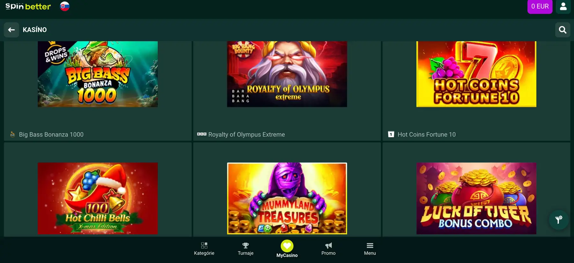574x263 pixels.
Task: Click the KASÍNO heading
Action: pyautogui.click(x=35, y=30)
